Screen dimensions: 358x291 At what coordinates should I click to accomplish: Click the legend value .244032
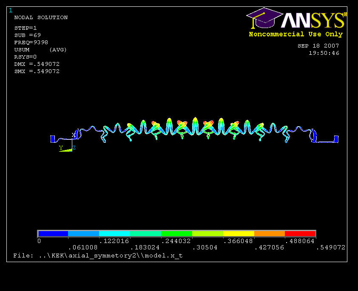pyautogui.click(x=176, y=241)
